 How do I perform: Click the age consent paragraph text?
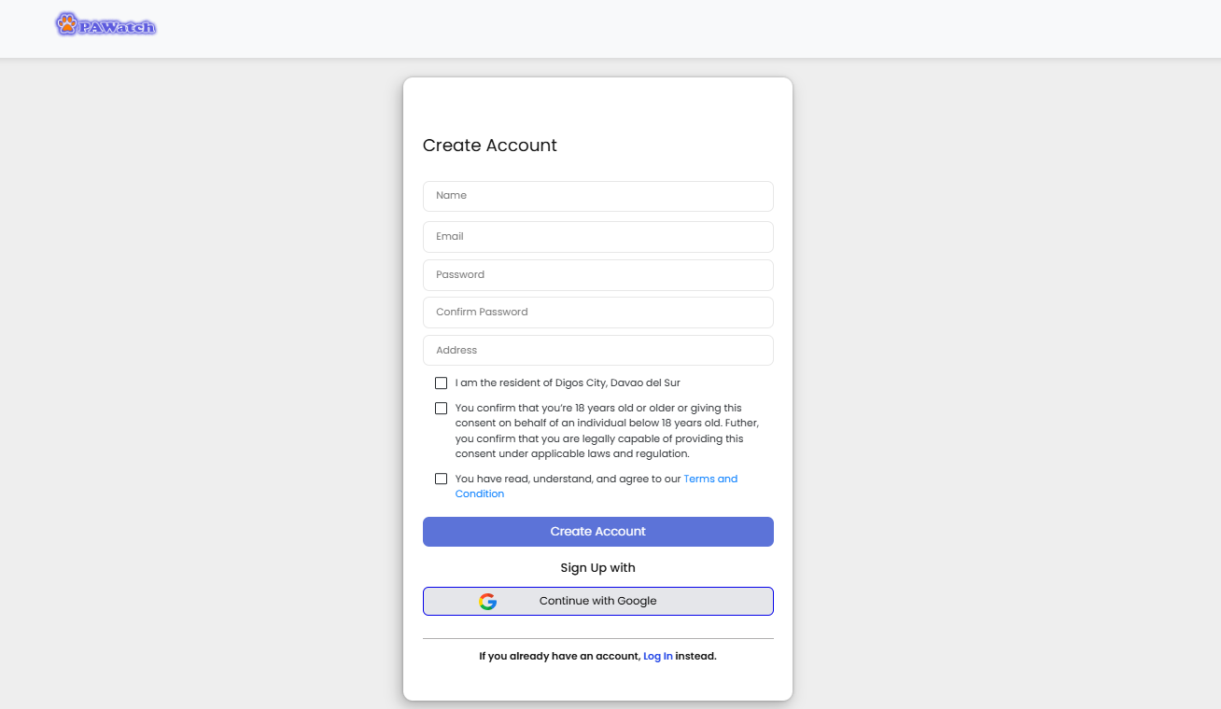(599, 431)
